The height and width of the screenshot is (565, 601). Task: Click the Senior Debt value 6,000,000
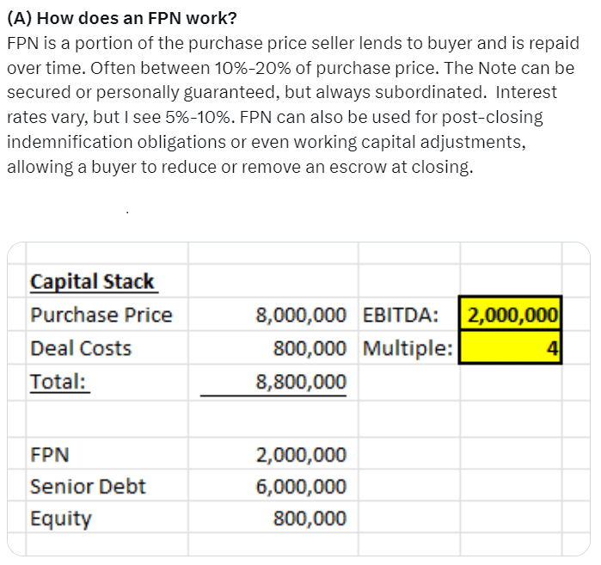301,487
